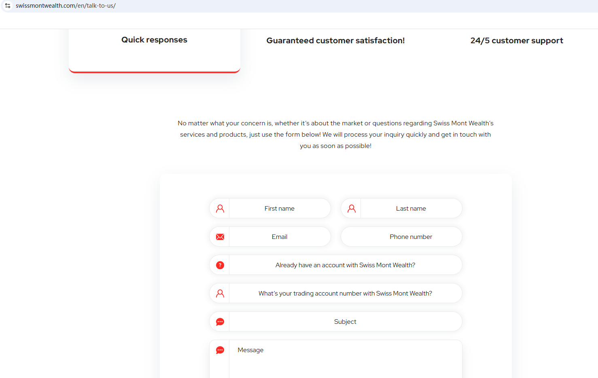Click the red envelope icon beside Email

pos(220,237)
